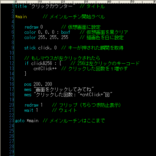Click 'color 0, 0, 0' on line 6
The height and width of the screenshot is (156, 156).
point(39,32)
